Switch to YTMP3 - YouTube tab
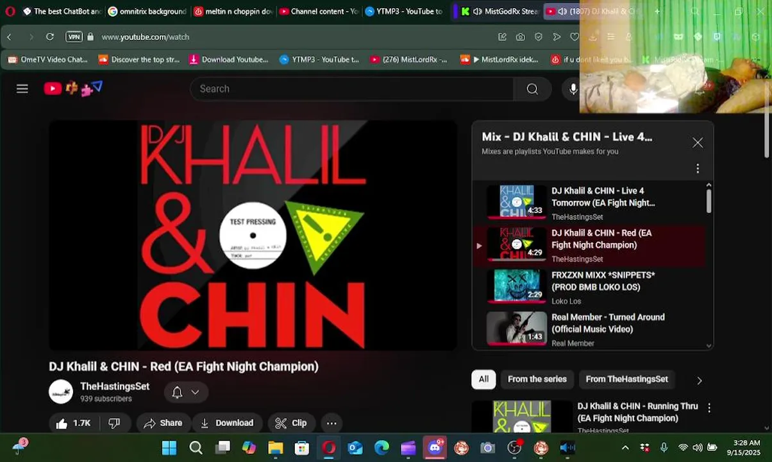This screenshot has width=772, height=462. pos(404,11)
